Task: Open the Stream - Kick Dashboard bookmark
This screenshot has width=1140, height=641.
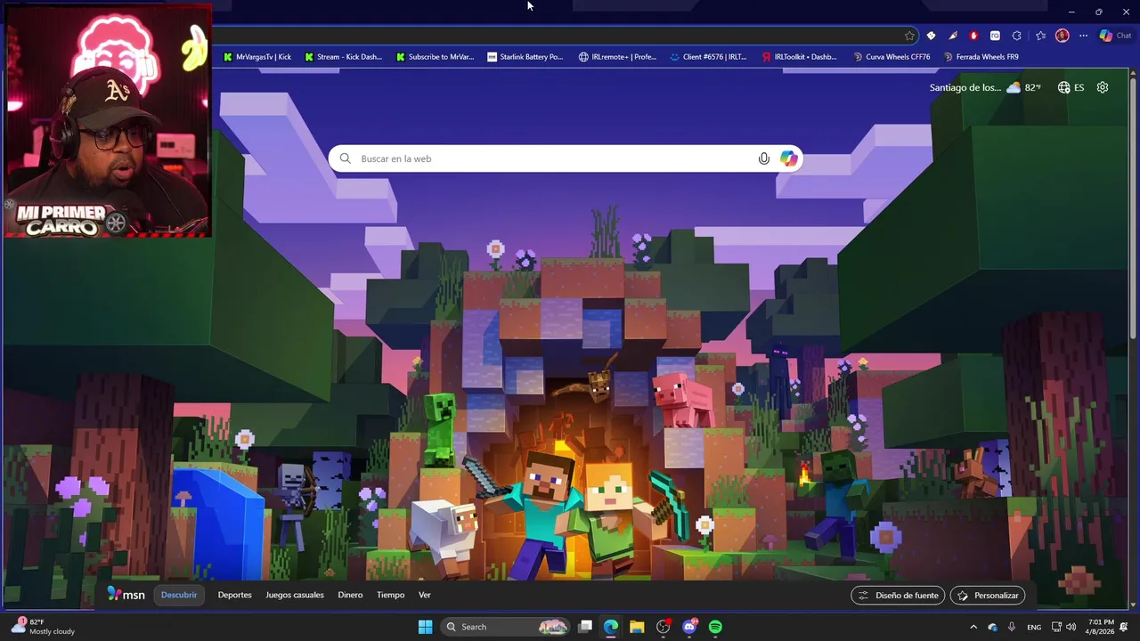Action: click(x=343, y=57)
